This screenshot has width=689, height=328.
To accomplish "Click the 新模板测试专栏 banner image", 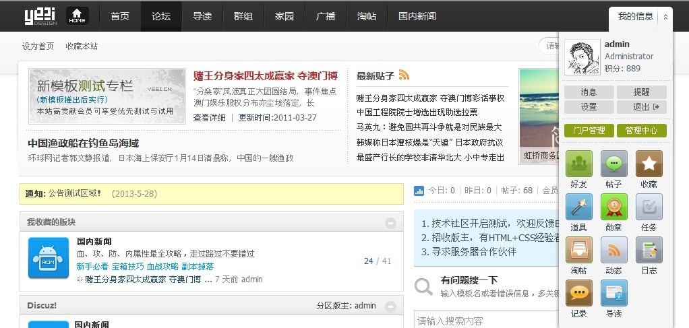I will click(x=107, y=96).
